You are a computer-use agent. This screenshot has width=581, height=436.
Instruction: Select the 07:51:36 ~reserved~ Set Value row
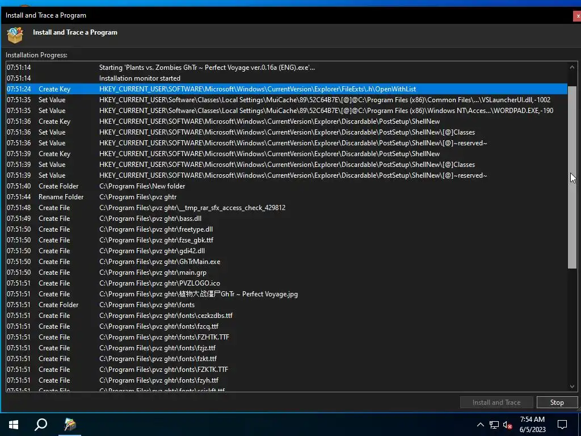287,142
